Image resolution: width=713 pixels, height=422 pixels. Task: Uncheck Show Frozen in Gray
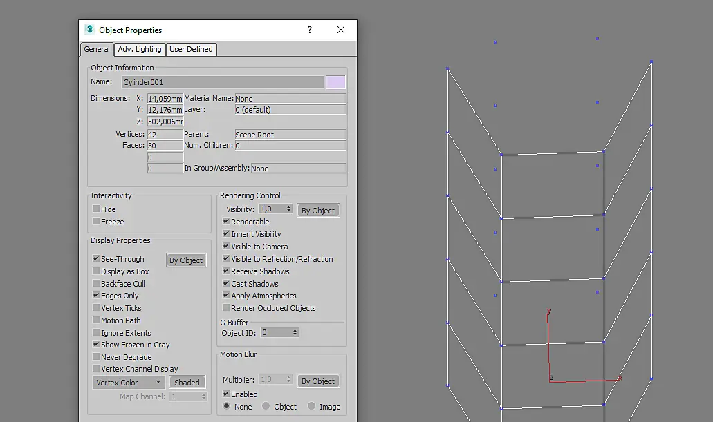pos(96,345)
